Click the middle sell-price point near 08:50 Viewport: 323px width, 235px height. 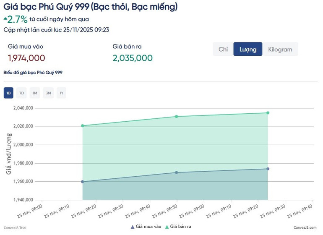pos(177,116)
